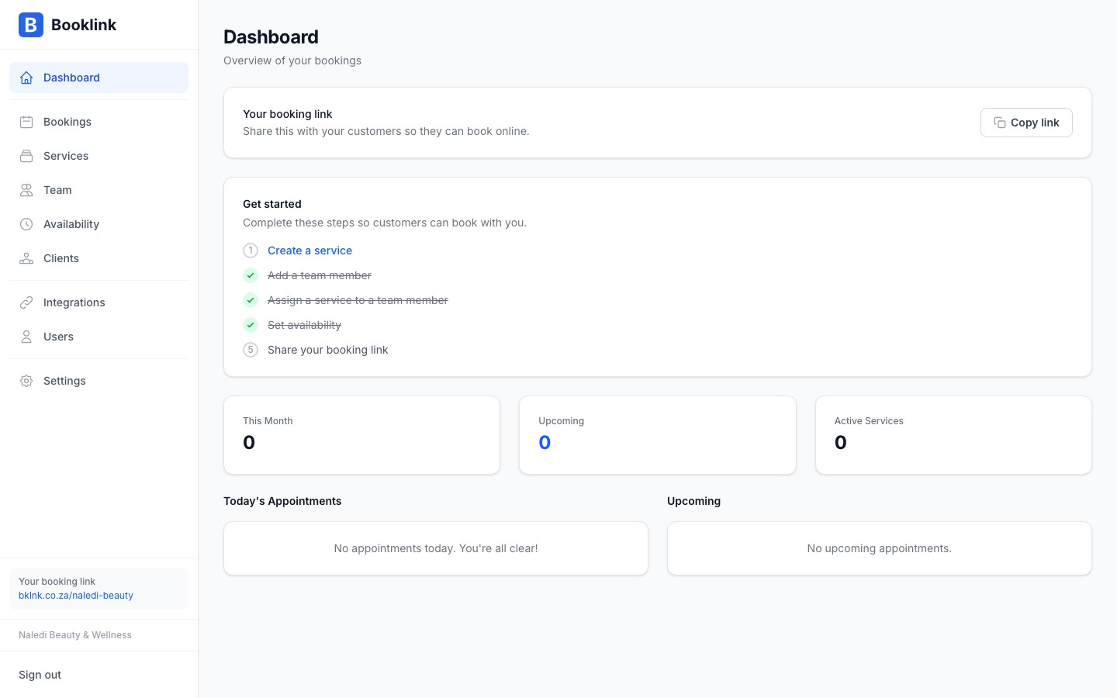This screenshot has height=698, width=1117.
Task: Click the Integrations link icon
Action: click(x=26, y=302)
